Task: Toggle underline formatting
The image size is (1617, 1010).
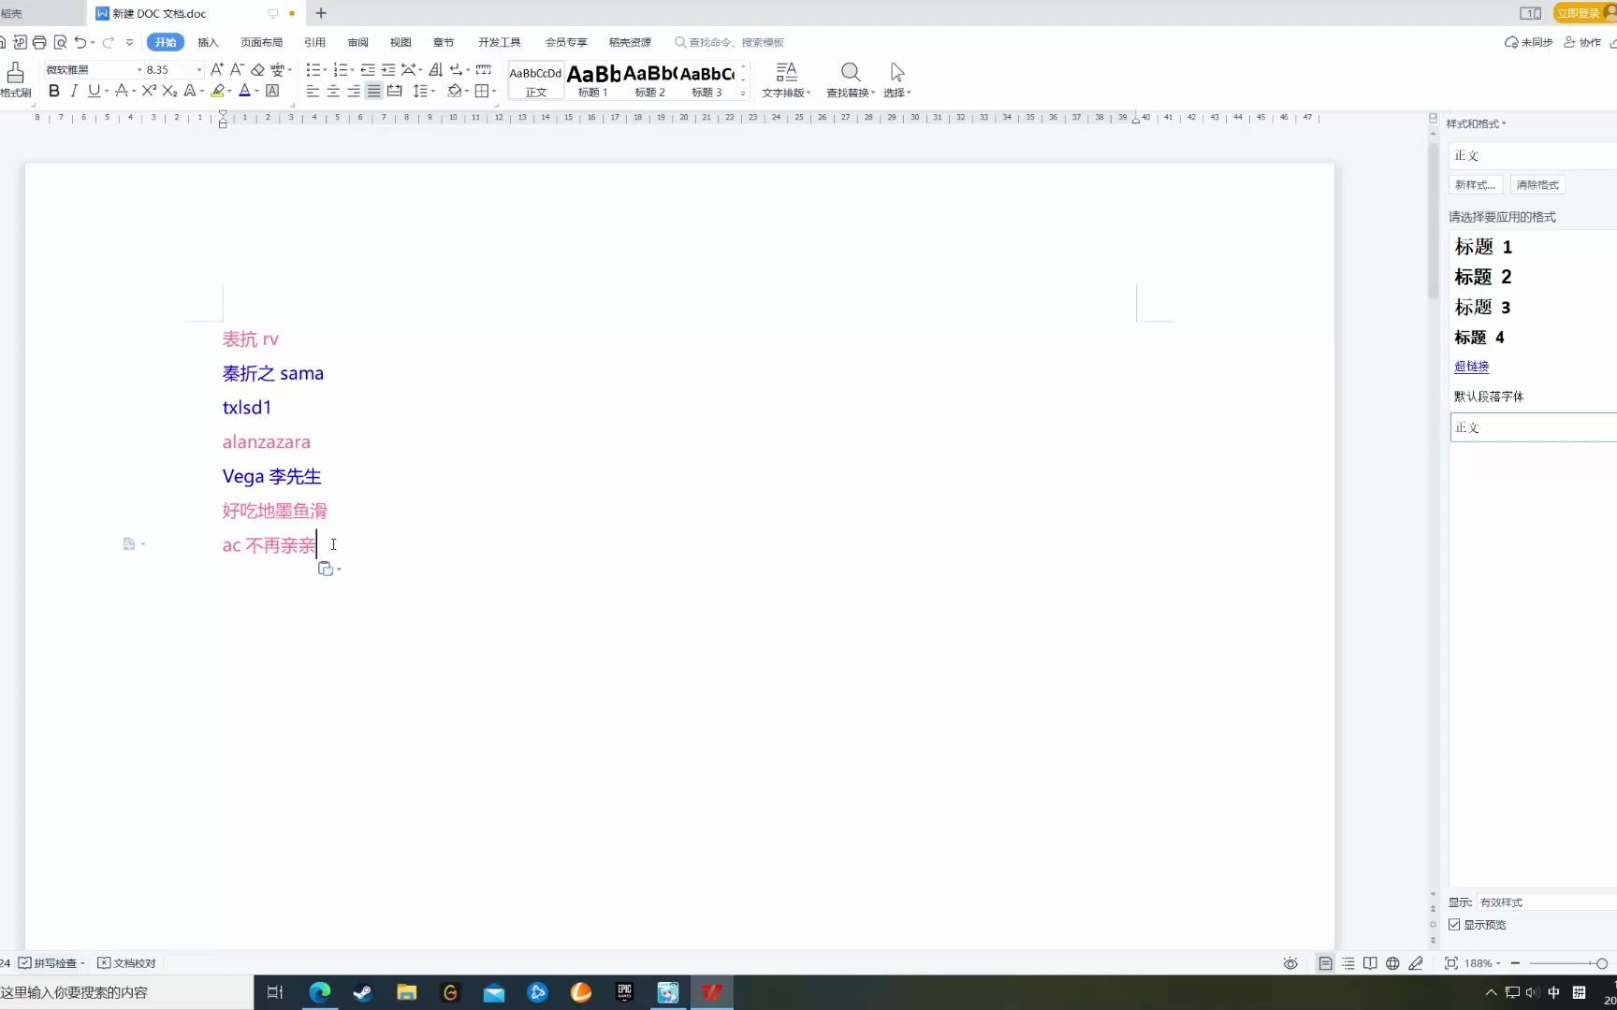Action: [94, 91]
